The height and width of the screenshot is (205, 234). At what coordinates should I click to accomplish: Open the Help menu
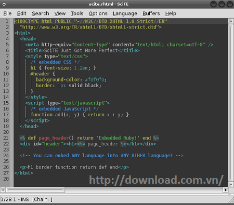(171, 13)
